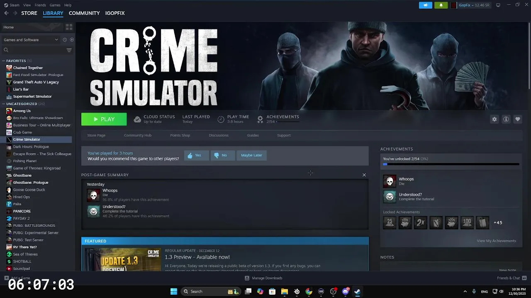The height and width of the screenshot is (298, 531).
Task: Open the Help menu
Action: (x=68, y=5)
